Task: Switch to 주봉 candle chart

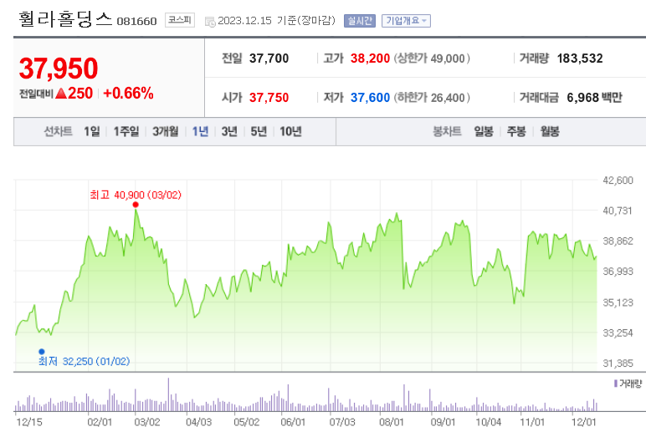Action: [516, 131]
